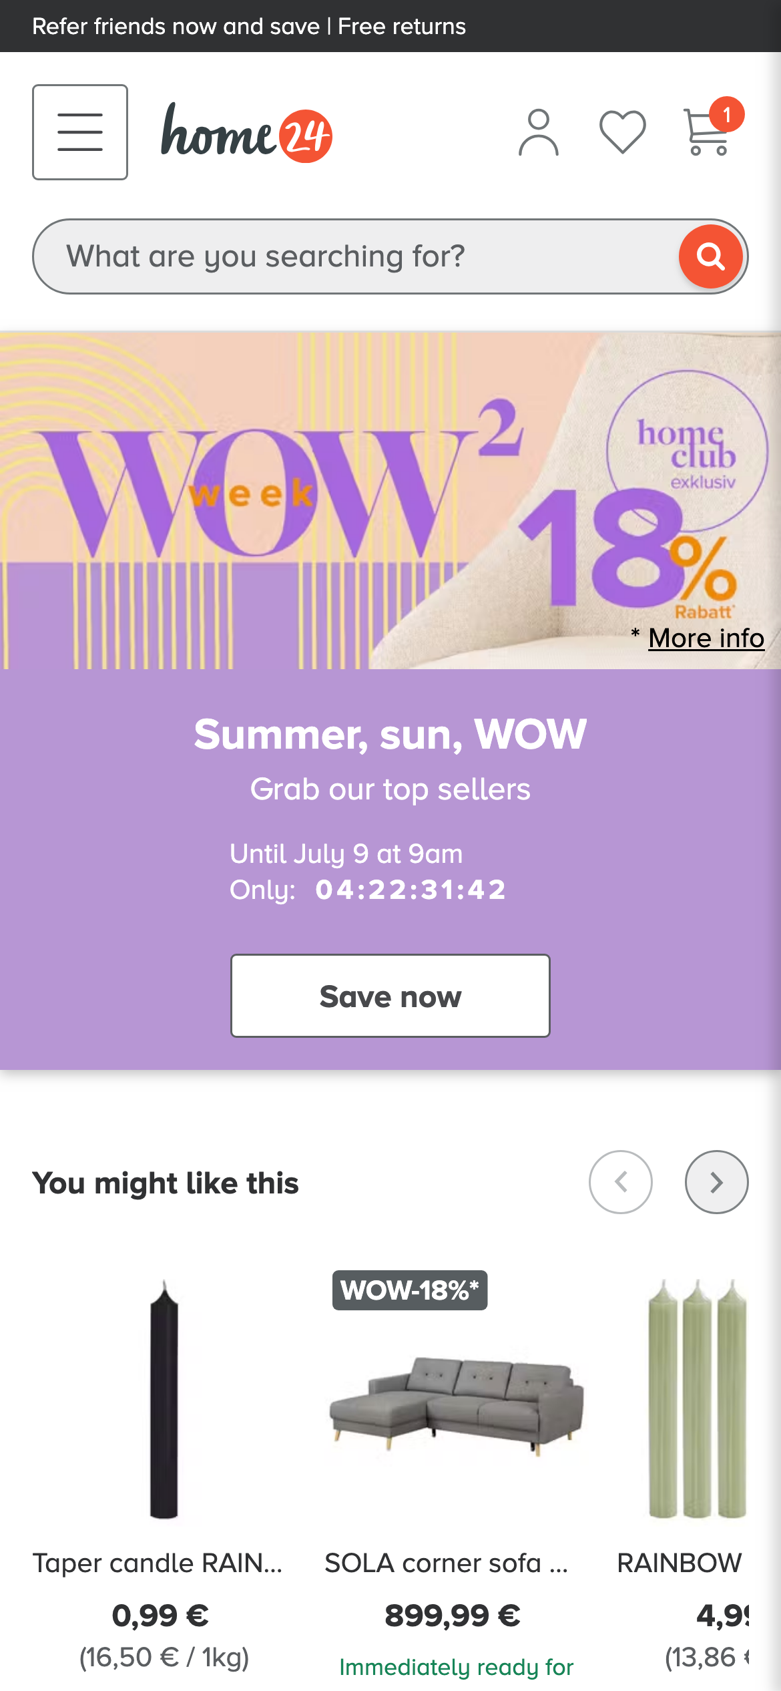Image resolution: width=781 pixels, height=1691 pixels.
Task: Go to previous recommendations with left chevron
Action: point(620,1181)
